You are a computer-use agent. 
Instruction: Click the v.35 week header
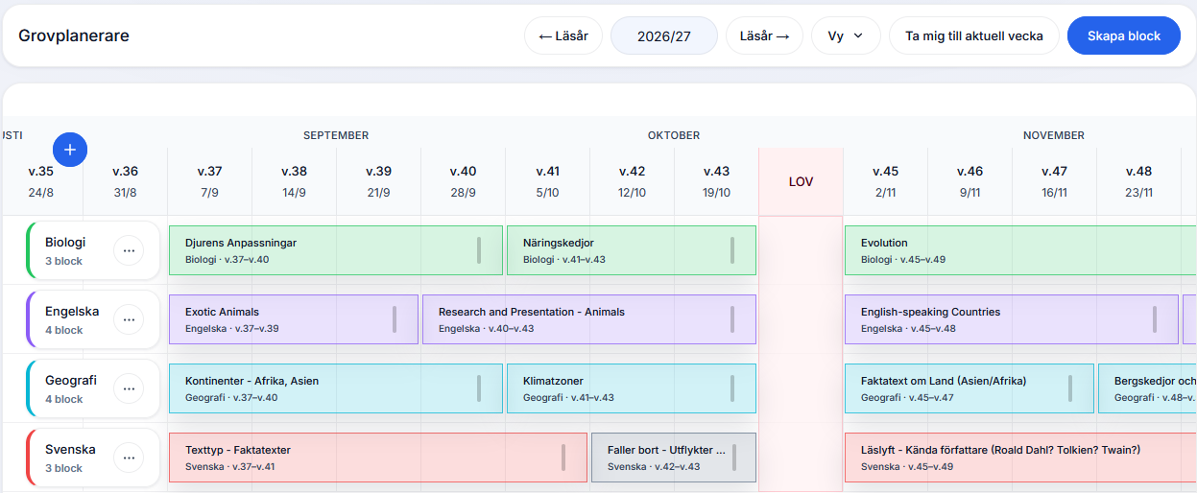coord(41,181)
